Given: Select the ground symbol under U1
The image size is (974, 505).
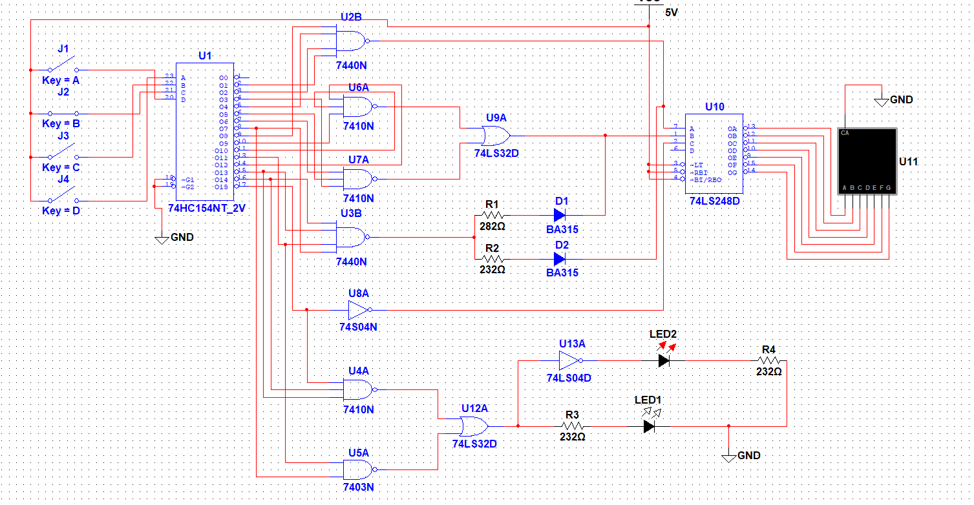Looking at the screenshot, I should 161,239.
